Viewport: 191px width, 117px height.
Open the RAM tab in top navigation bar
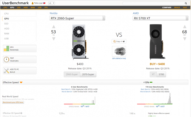(x=33, y=7)
